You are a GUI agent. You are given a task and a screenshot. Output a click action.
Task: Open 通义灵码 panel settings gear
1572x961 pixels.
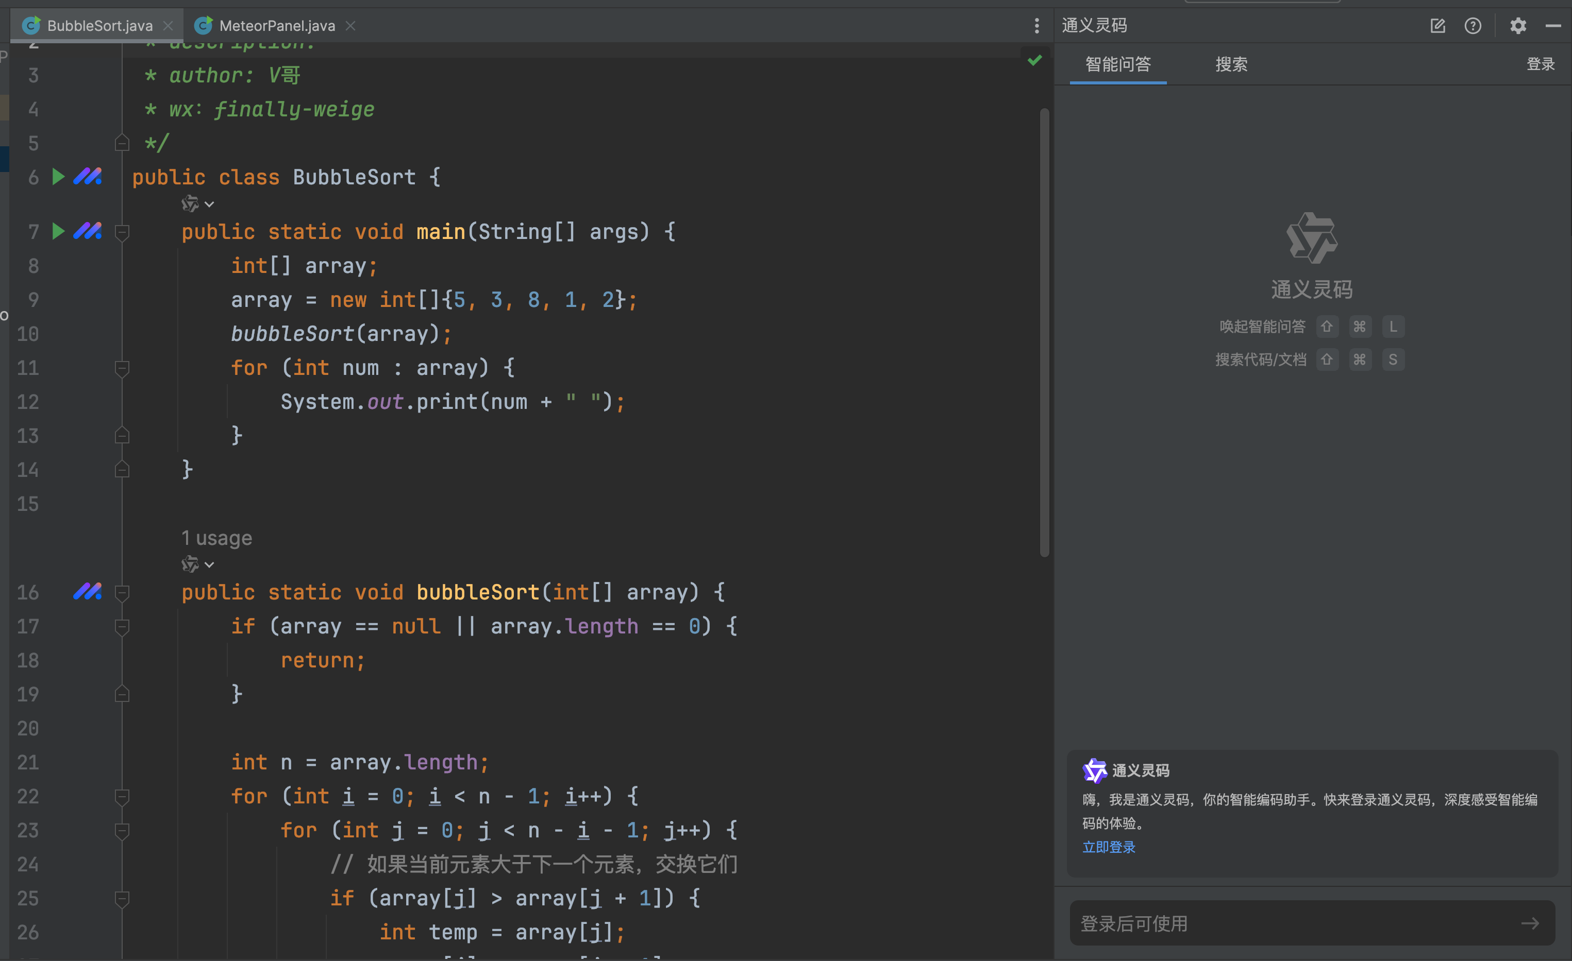[x=1518, y=26]
